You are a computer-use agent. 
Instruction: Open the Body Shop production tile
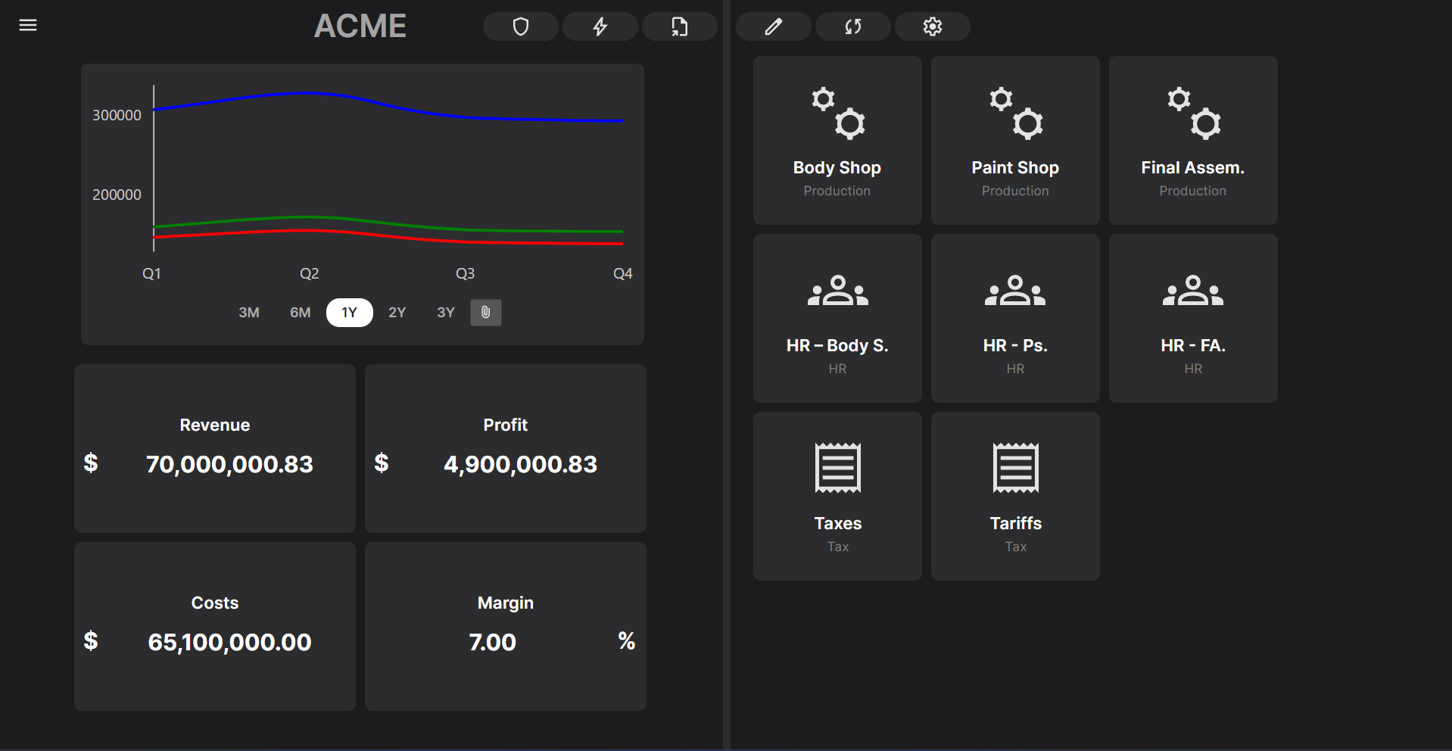pyautogui.click(x=837, y=141)
